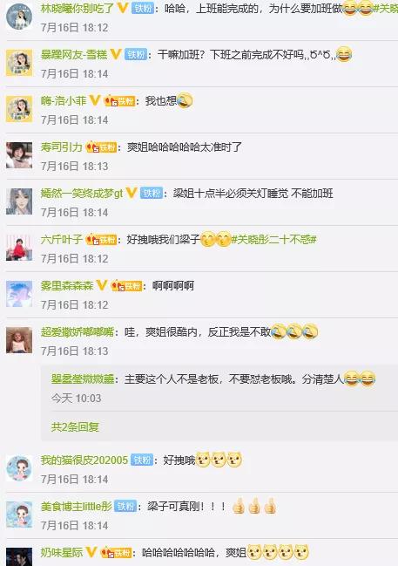Click the orange 铁粉 badge beside 六斤叶子

click(x=101, y=240)
